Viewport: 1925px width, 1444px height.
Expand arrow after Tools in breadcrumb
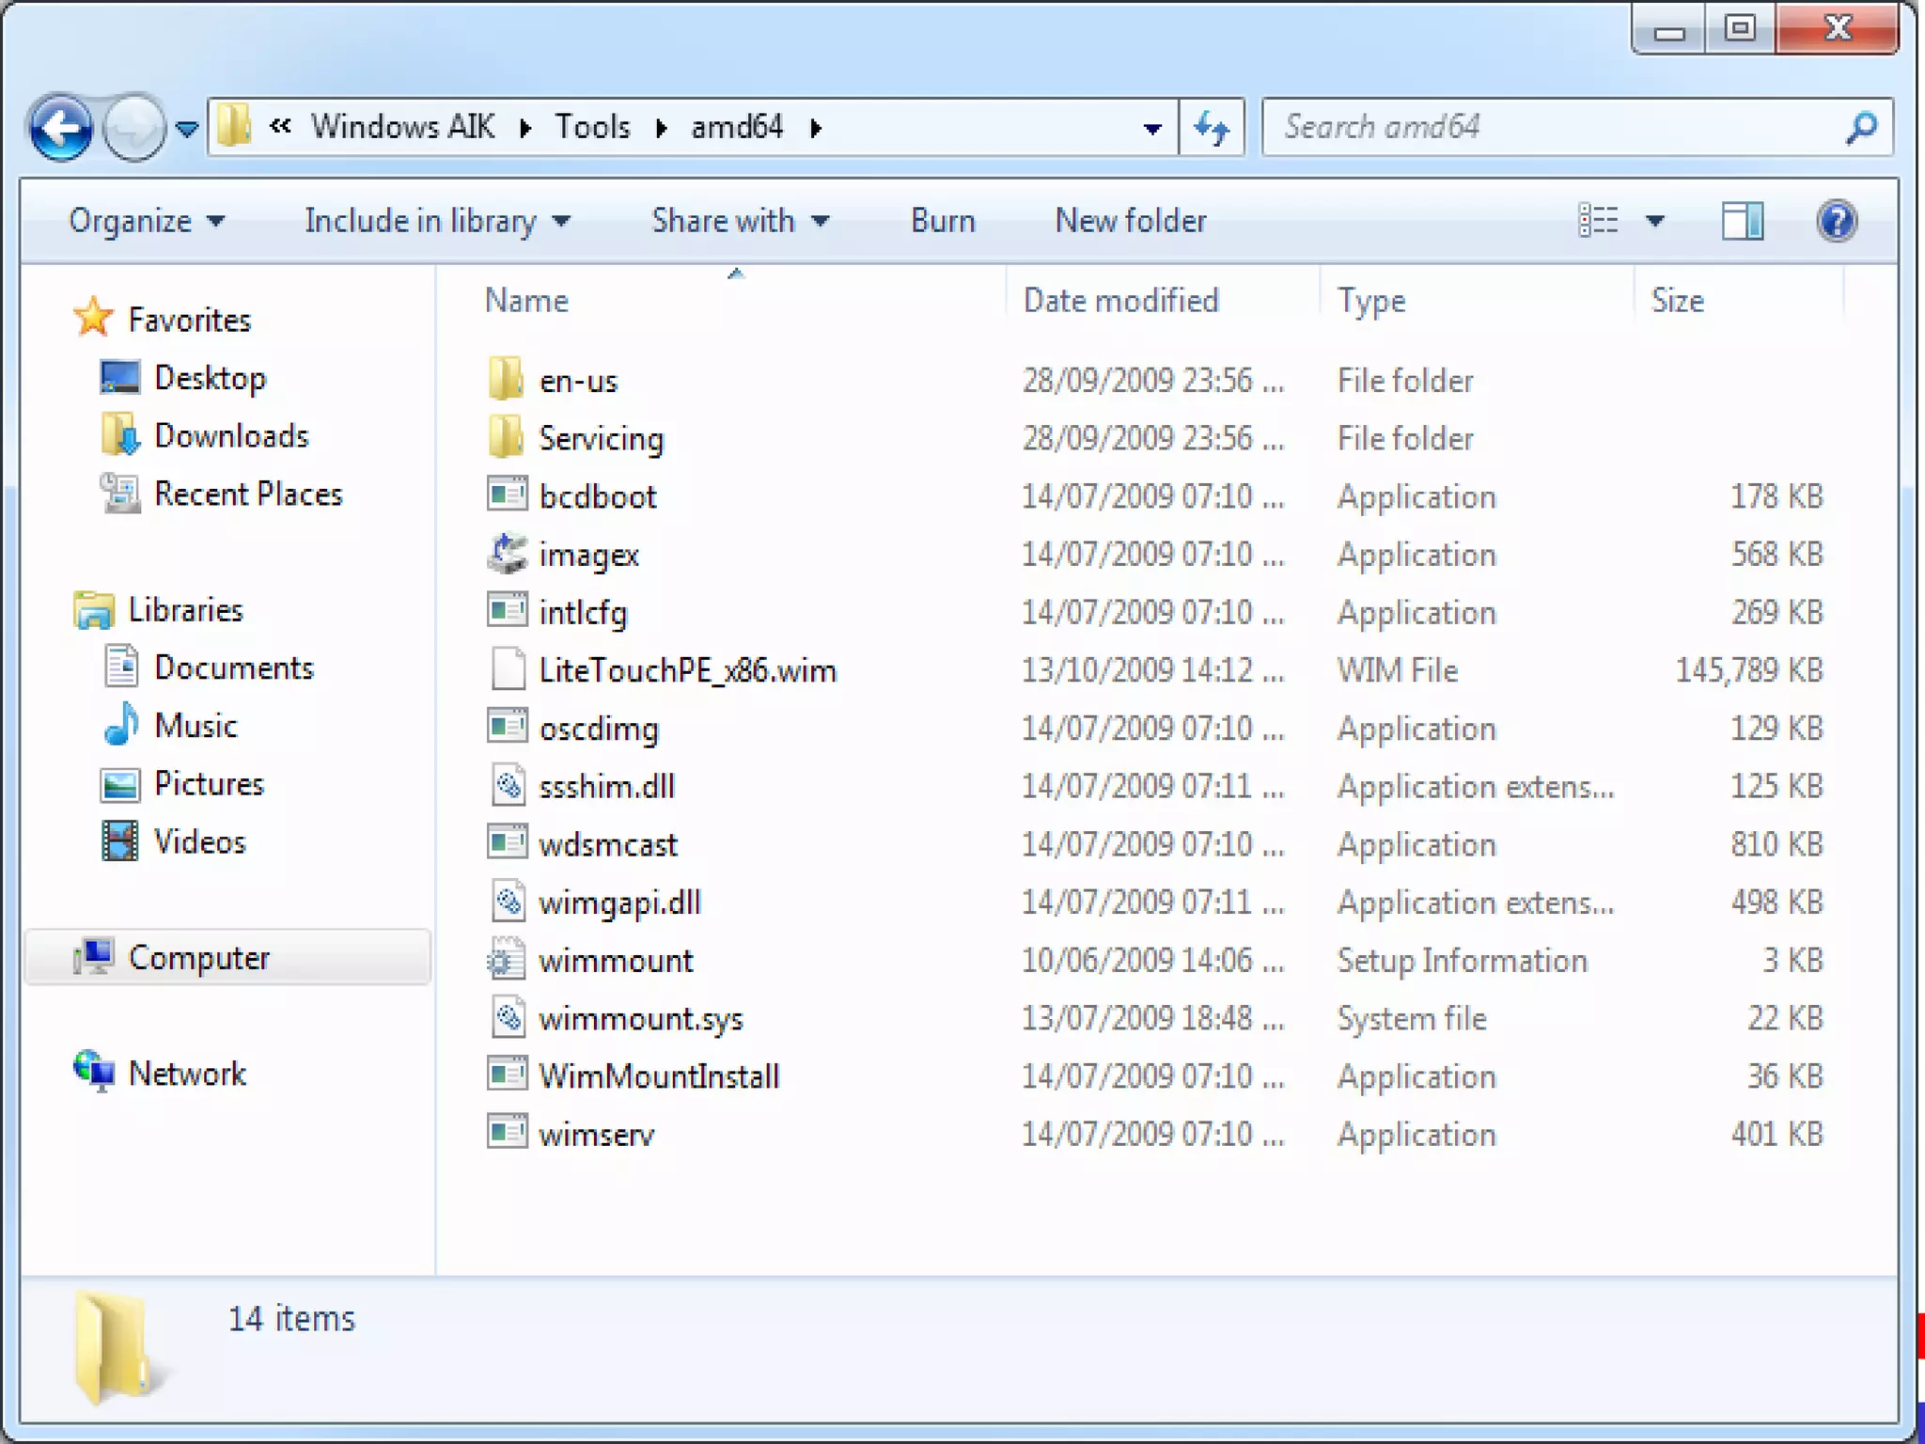click(x=662, y=128)
